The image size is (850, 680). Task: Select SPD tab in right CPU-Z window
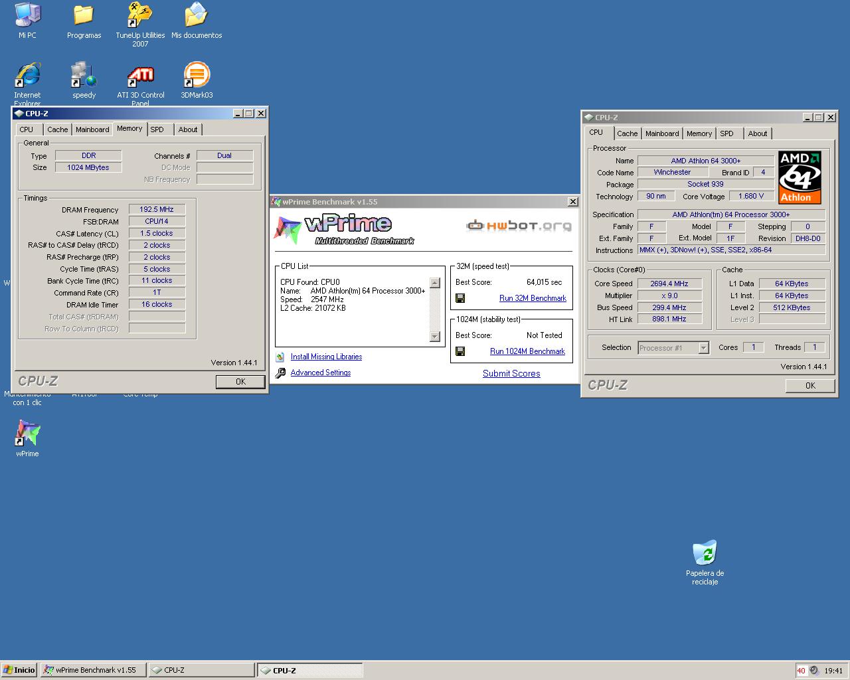click(727, 133)
